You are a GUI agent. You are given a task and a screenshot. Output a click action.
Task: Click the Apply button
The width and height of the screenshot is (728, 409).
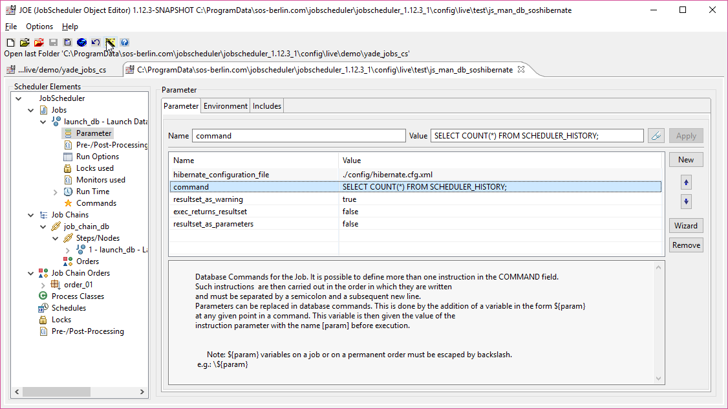pos(686,136)
